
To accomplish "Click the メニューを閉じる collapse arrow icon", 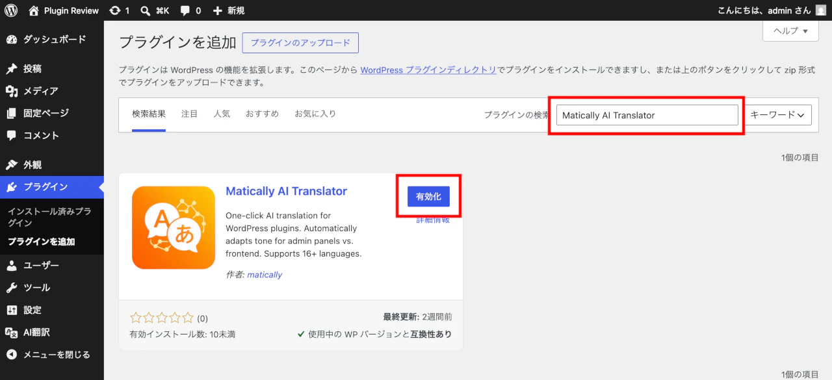I will click(x=12, y=355).
